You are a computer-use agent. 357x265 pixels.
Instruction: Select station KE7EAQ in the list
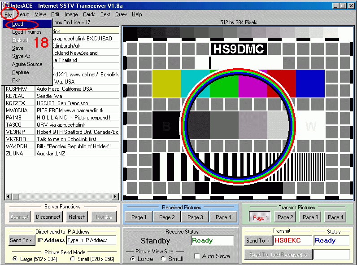(62, 96)
